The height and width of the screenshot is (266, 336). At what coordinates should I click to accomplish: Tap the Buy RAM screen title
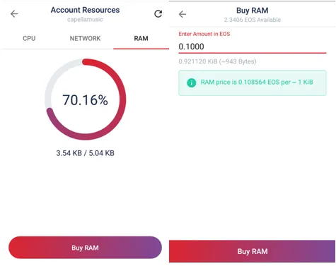pyautogui.click(x=253, y=11)
